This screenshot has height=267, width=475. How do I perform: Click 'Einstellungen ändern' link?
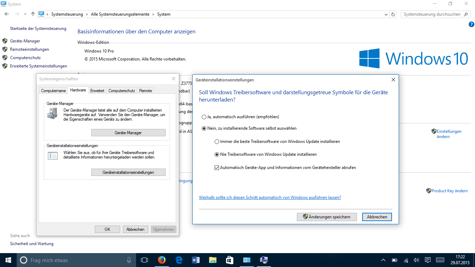coord(449,134)
